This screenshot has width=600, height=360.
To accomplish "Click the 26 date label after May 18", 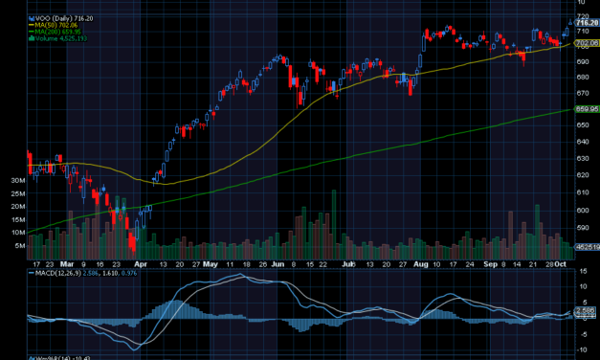I will pyautogui.click(x=262, y=264).
